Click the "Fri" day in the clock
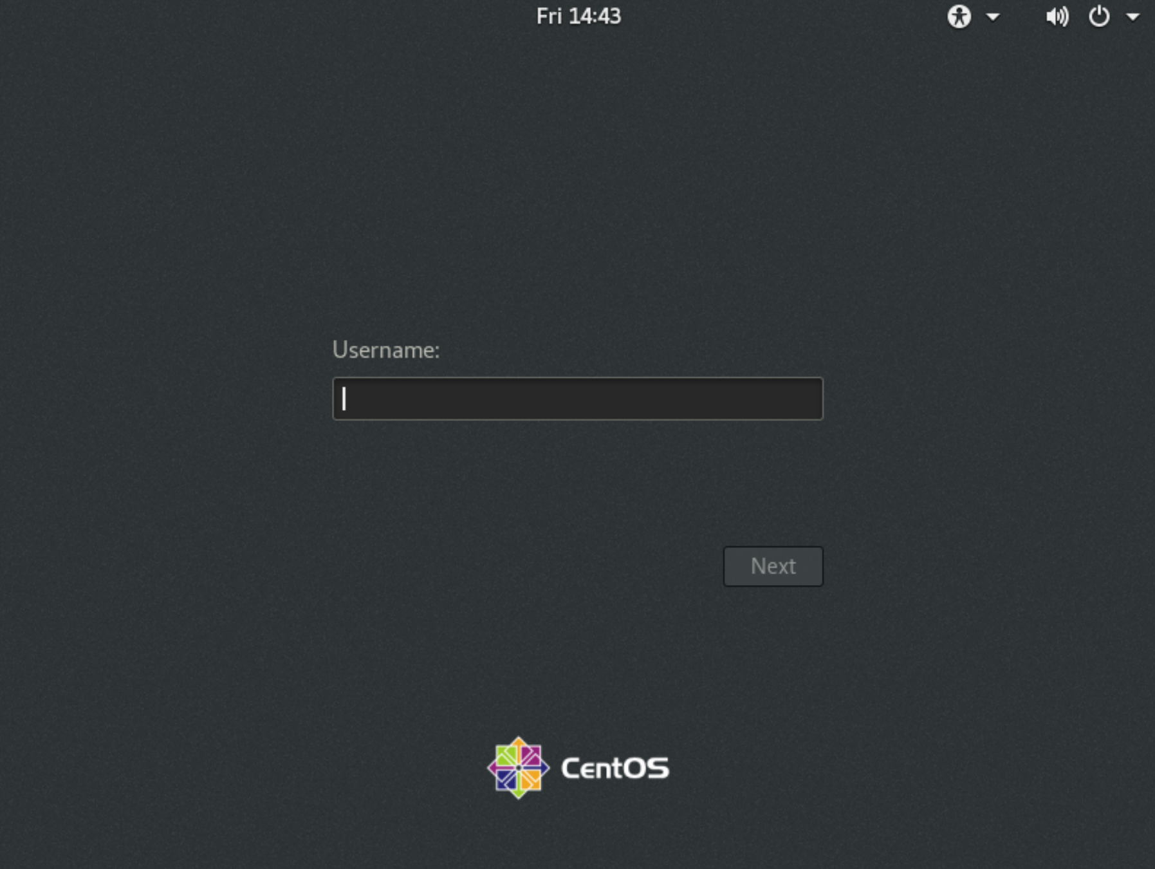Viewport: 1155px width, 869px height. pos(549,16)
